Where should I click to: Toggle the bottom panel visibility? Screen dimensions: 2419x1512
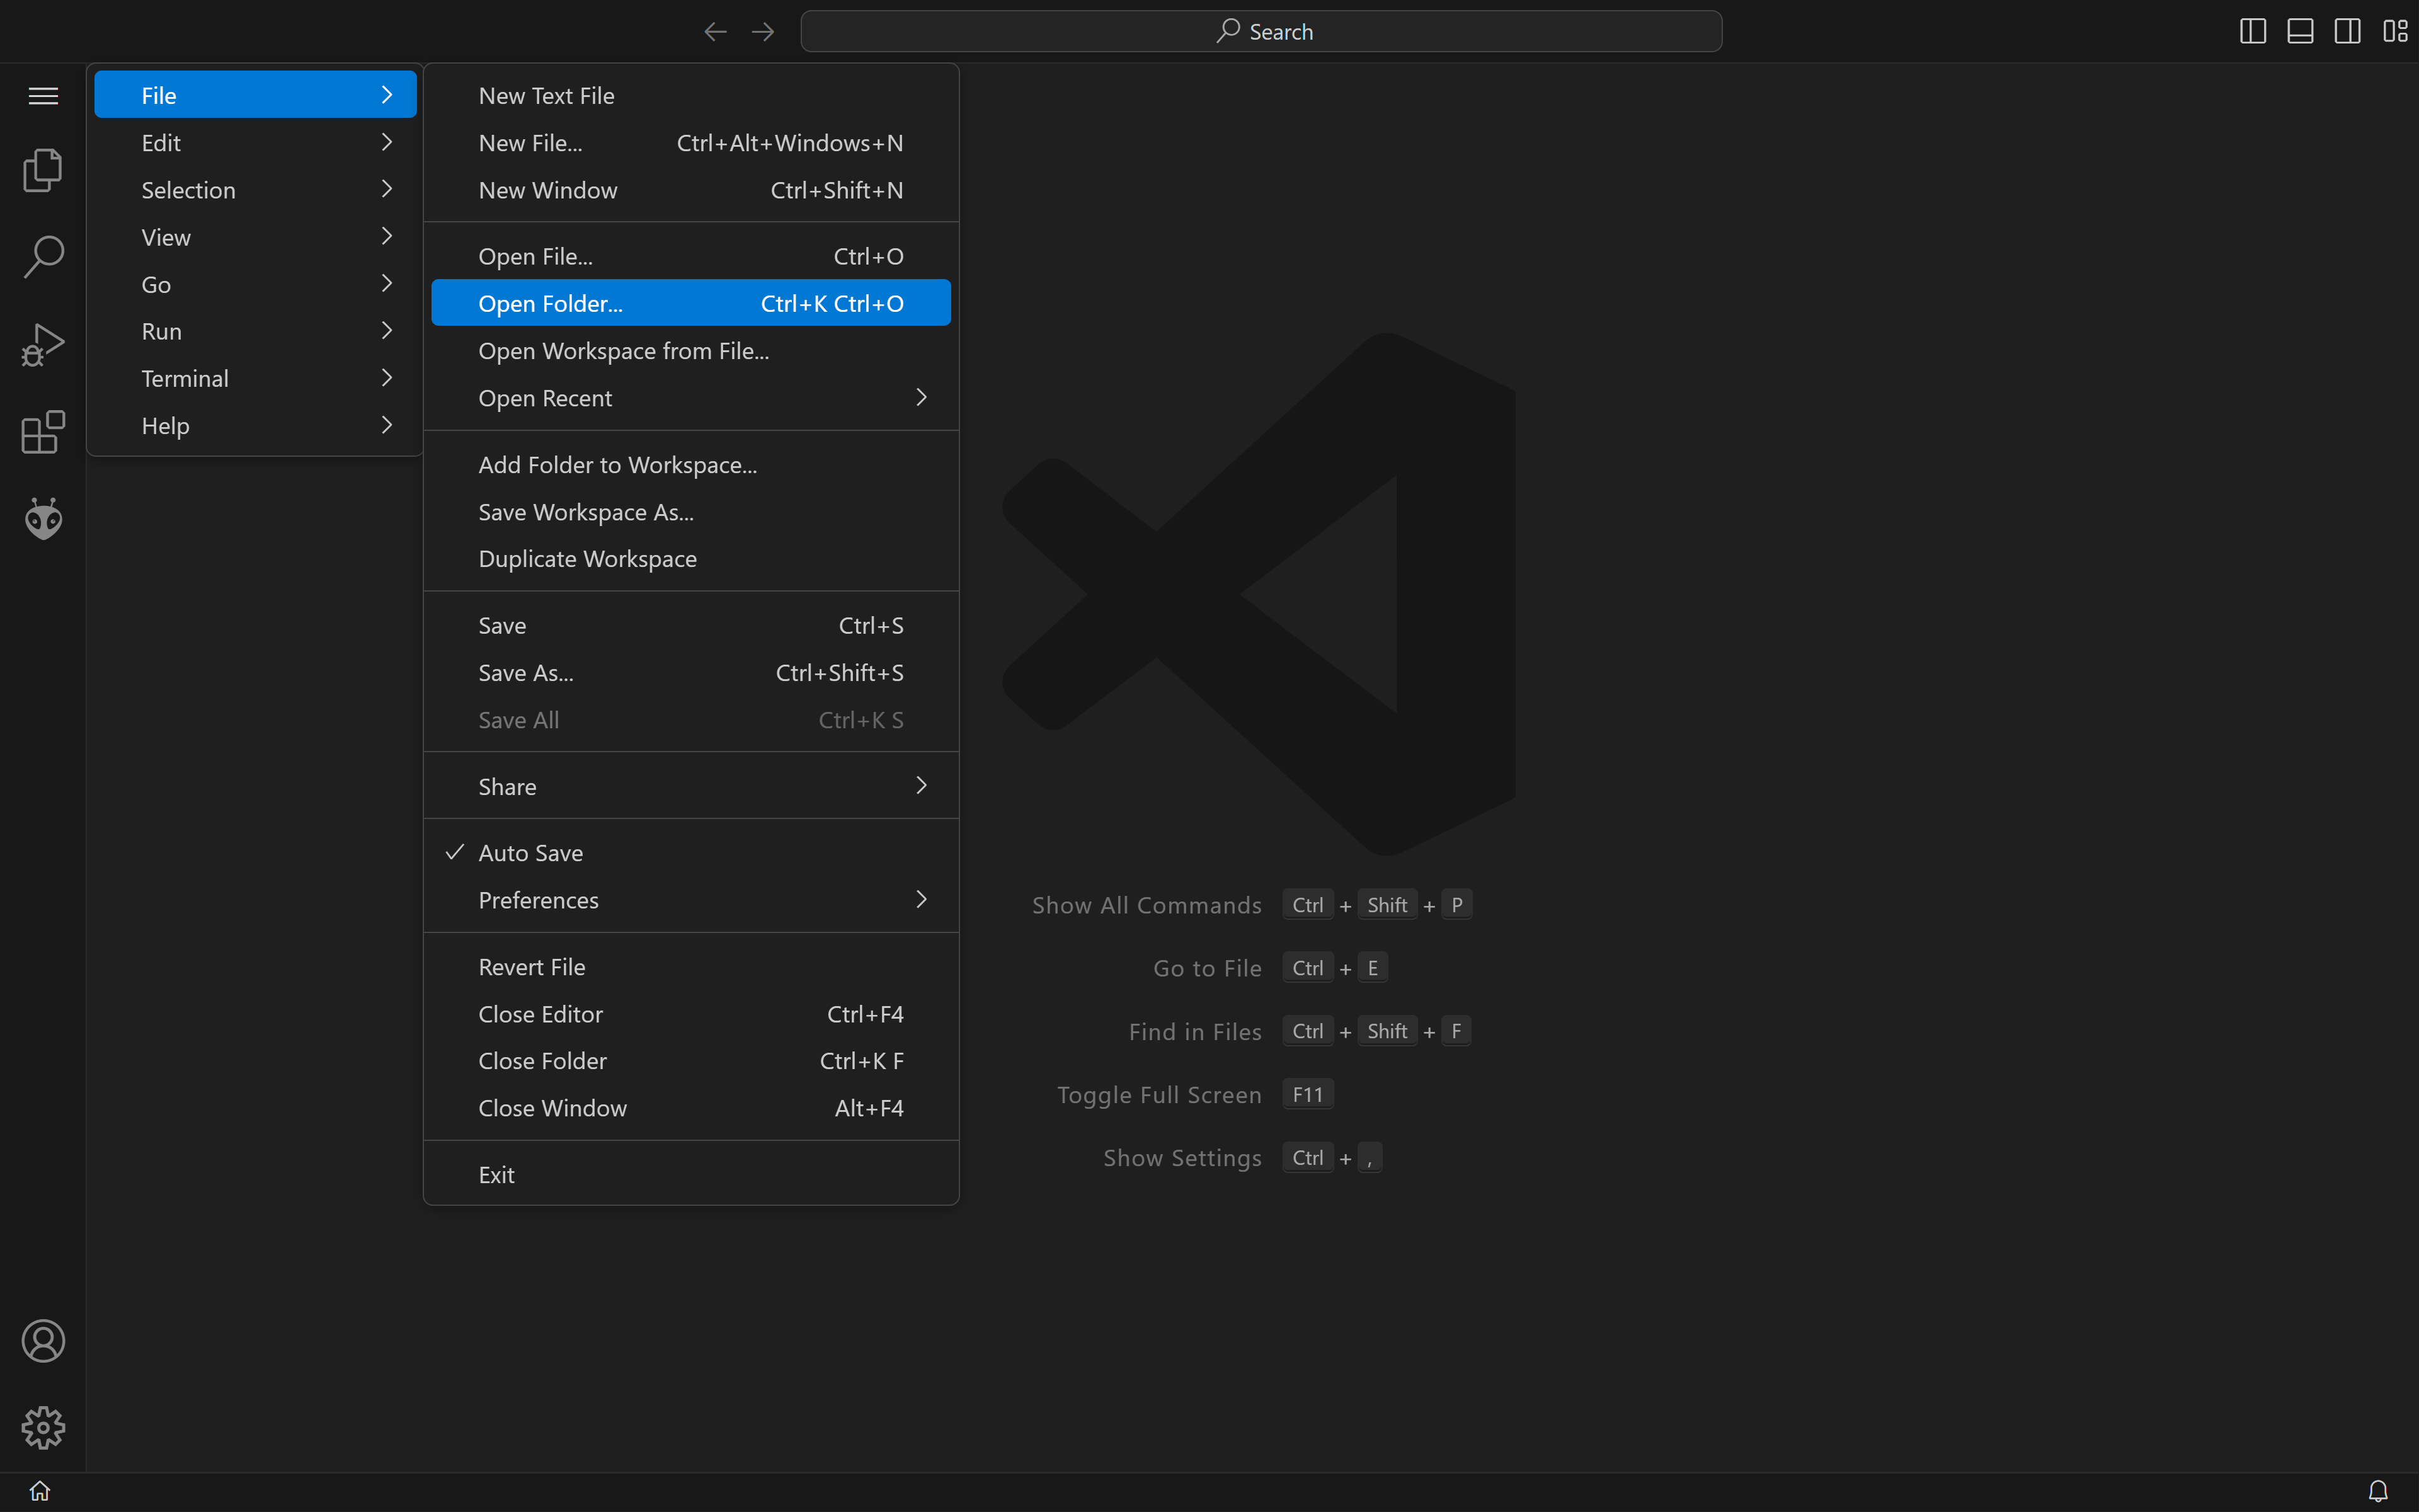pos(2299,31)
